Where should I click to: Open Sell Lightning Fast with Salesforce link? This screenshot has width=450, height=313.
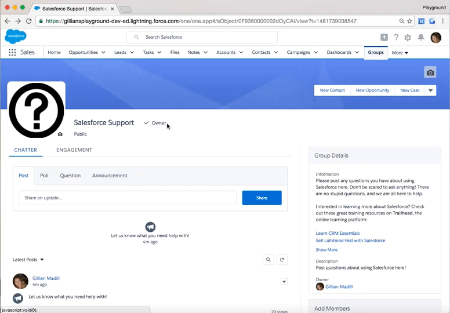(350, 241)
